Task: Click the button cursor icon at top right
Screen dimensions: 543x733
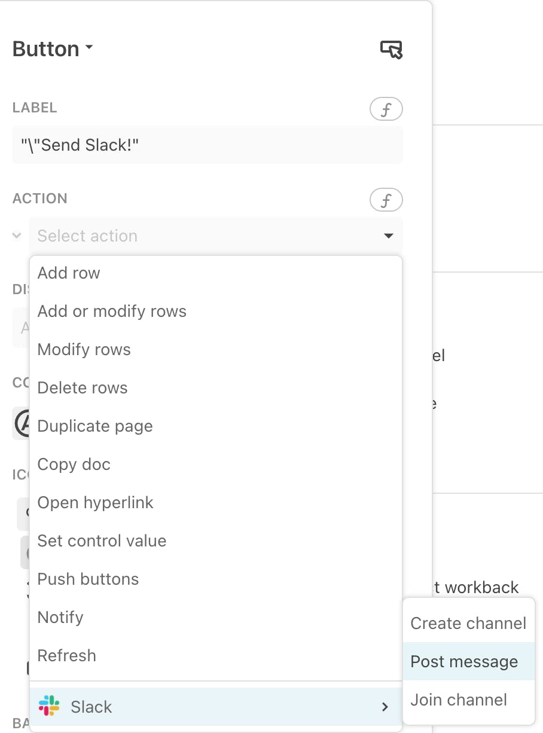Action: [392, 50]
